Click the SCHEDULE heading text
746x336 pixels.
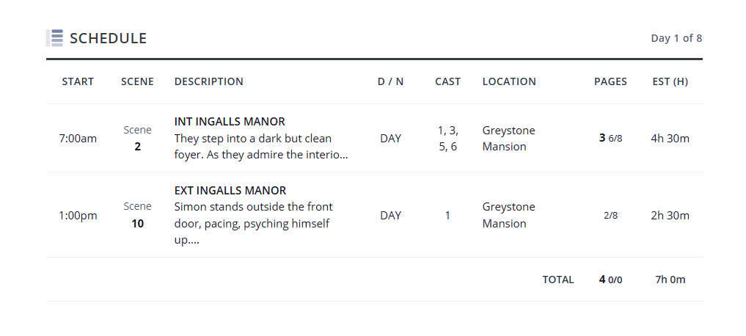108,38
